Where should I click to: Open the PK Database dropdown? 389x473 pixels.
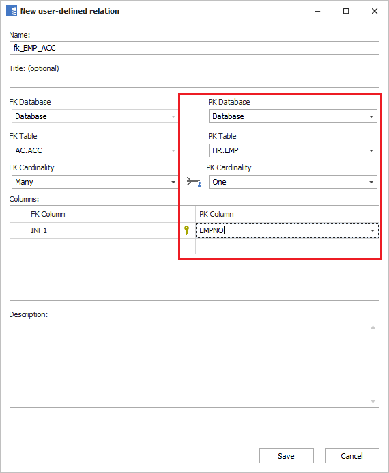[x=371, y=116]
